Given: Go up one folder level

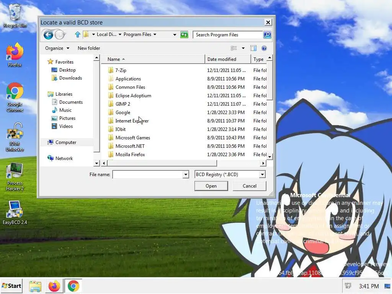Looking at the screenshot, I should (77, 34).
